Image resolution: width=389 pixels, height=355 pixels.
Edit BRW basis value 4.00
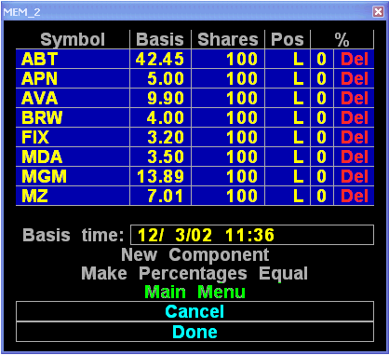pyautogui.click(x=160, y=117)
